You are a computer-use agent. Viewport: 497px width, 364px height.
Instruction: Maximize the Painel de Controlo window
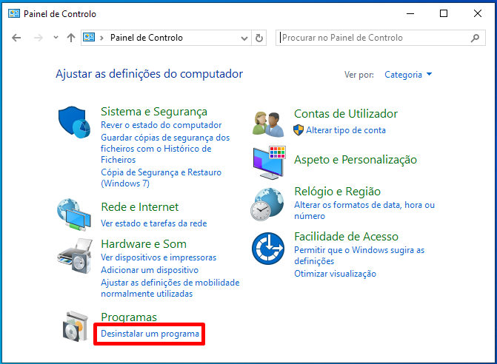444,13
